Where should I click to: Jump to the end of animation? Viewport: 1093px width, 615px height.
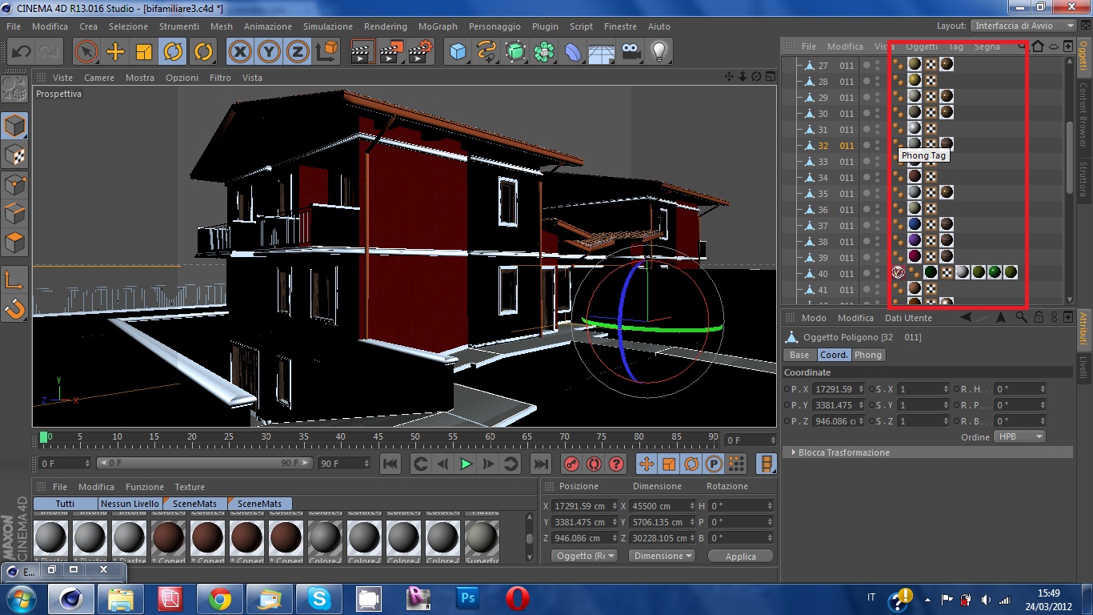[541, 464]
